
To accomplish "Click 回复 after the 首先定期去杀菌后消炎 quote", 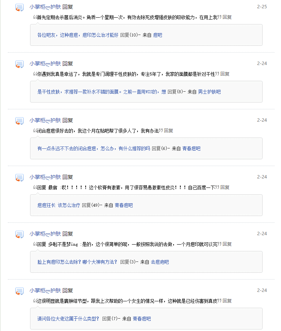I will [x=227, y=17].
